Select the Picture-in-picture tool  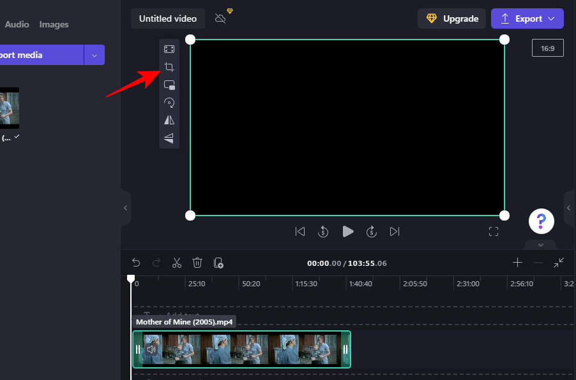169,85
